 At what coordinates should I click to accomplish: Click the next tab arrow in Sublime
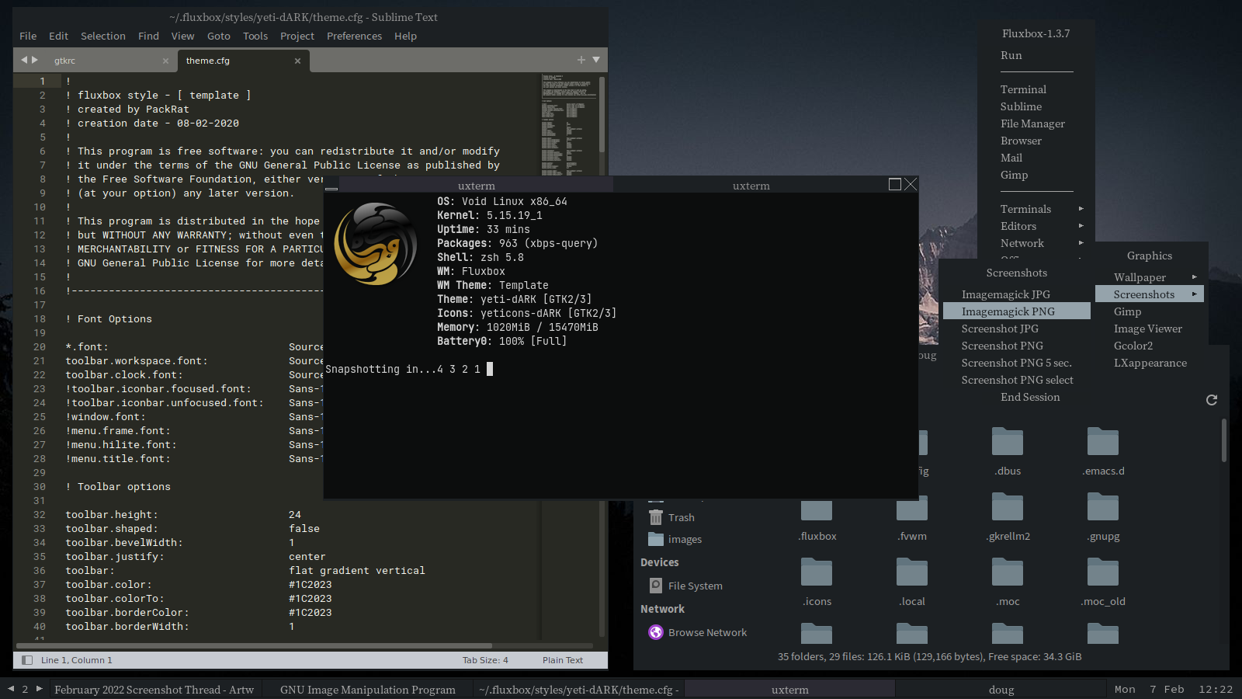35,60
